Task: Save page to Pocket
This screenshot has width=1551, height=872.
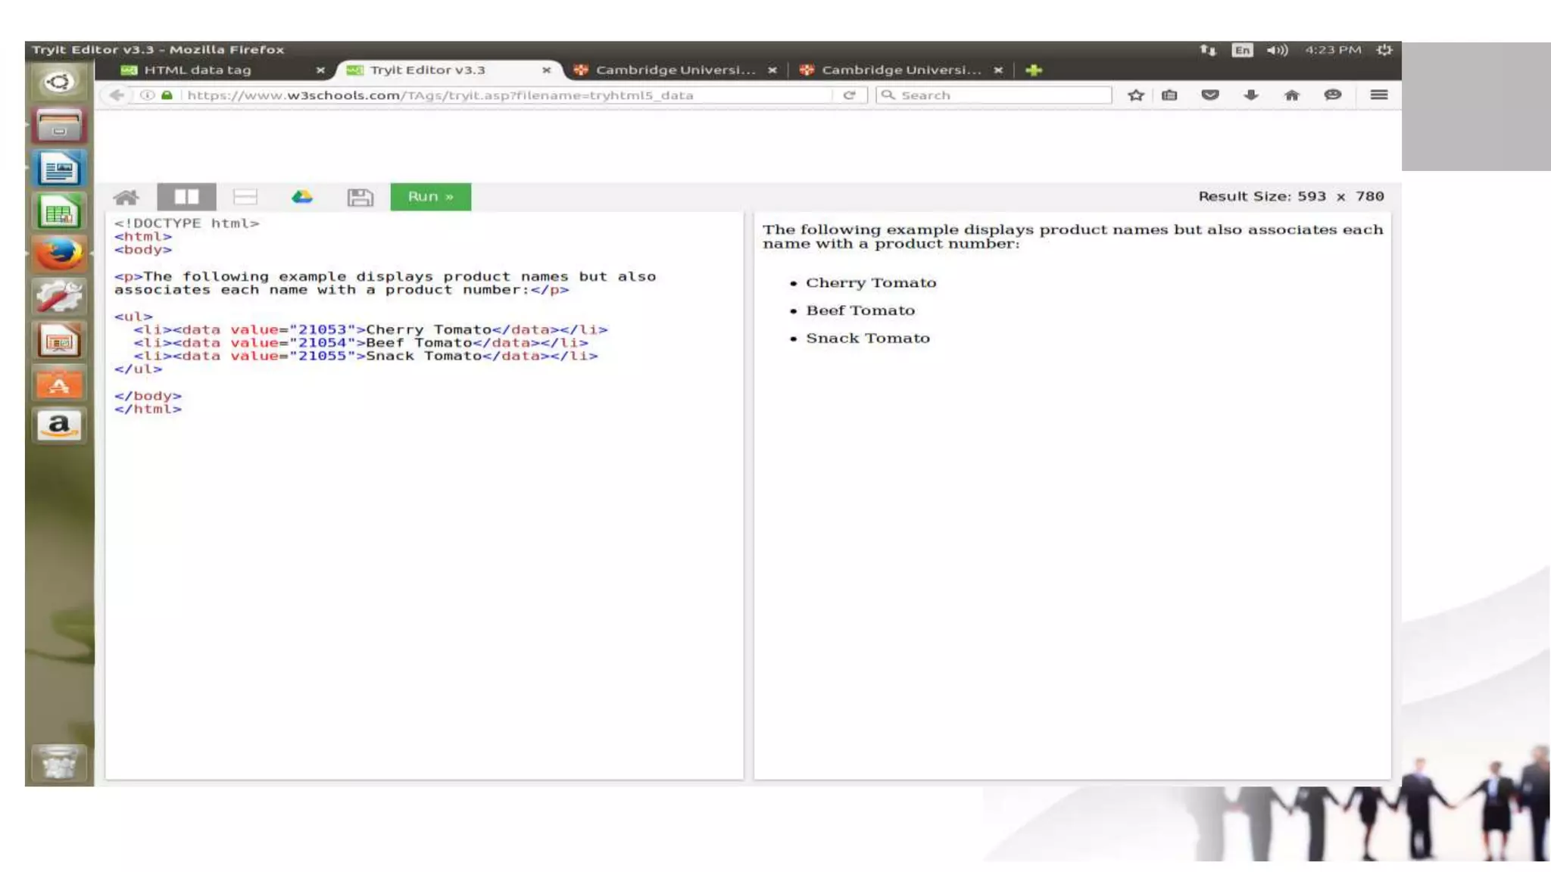Action: 1210,95
